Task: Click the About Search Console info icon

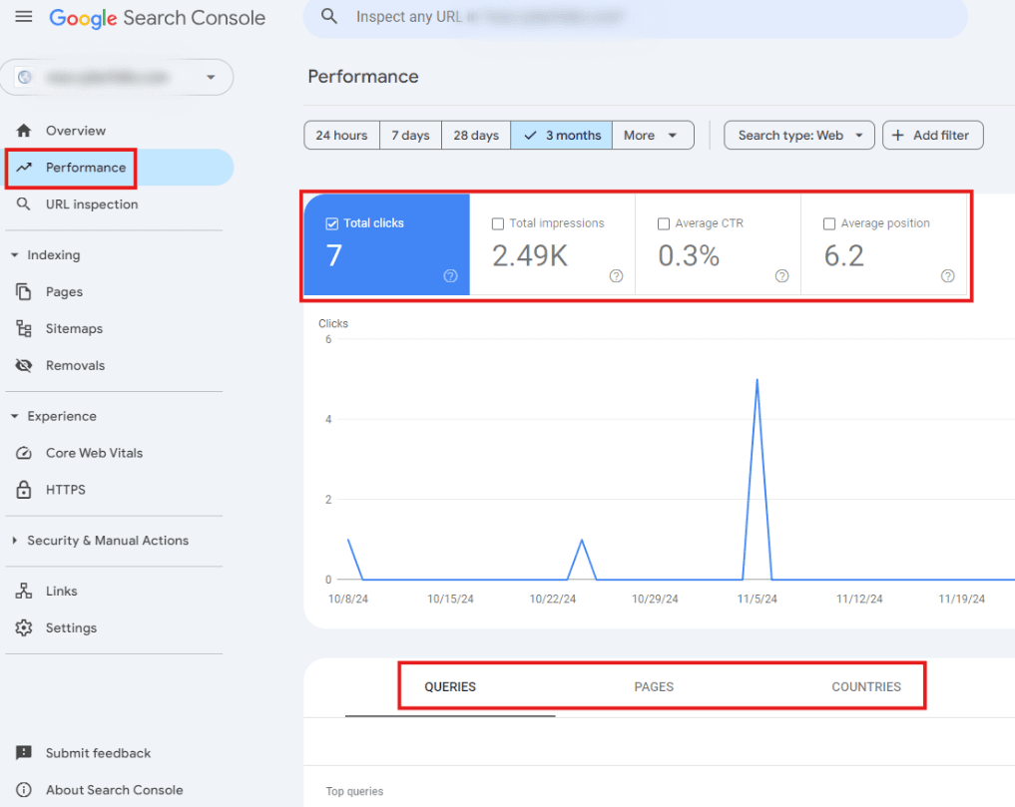Action: click(x=24, y=789)
